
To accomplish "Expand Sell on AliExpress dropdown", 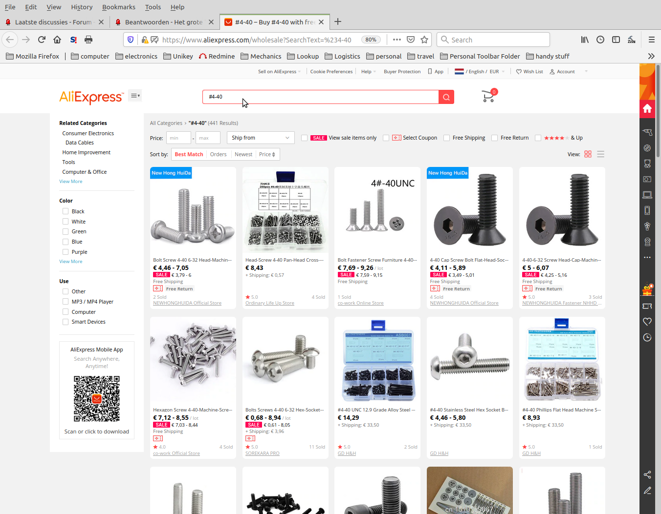I will [279, 72].
